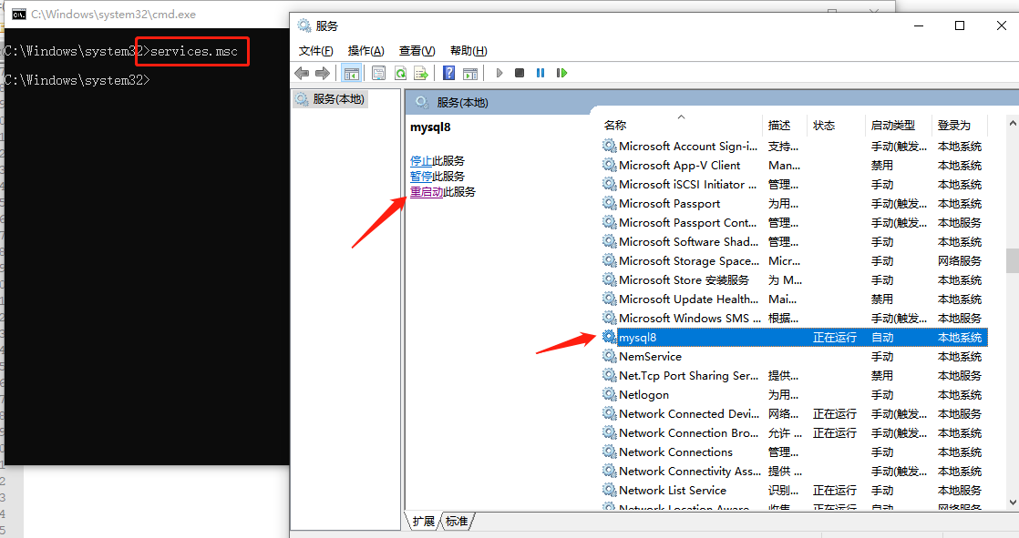The width and height of the screenshot is (1019, 538).
Task: Click the list scrollbar down arrow
Action: click(x=1013, y=502)
